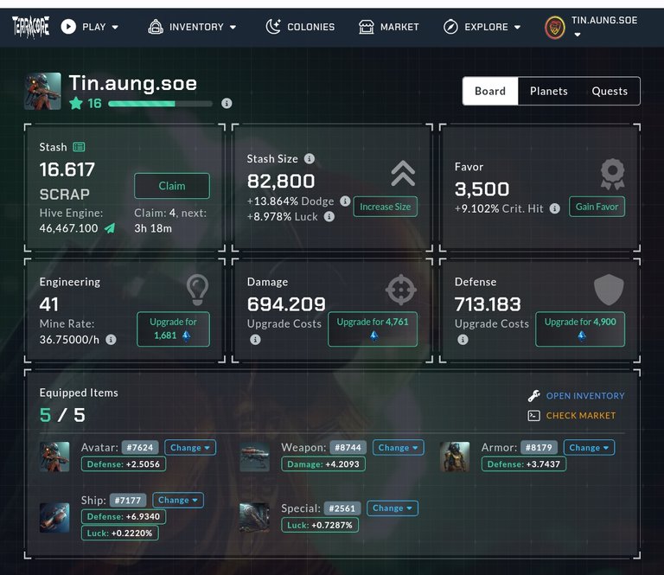Upgrade Engineering for 1,681

click(x=173, y=329)
